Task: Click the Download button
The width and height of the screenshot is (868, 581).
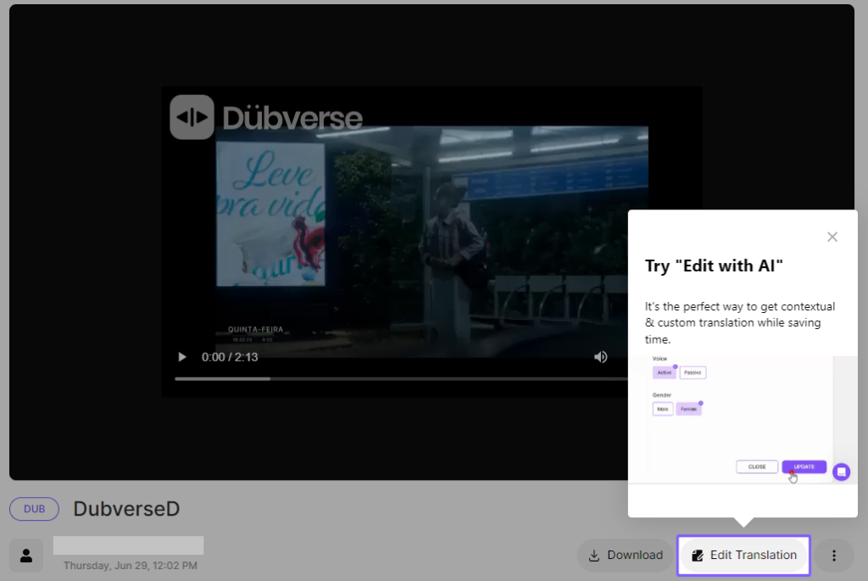Action: tap(626, 556)
